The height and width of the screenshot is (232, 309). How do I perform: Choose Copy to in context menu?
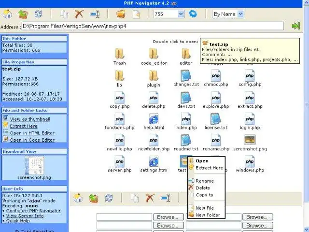(x=204, y=195)
